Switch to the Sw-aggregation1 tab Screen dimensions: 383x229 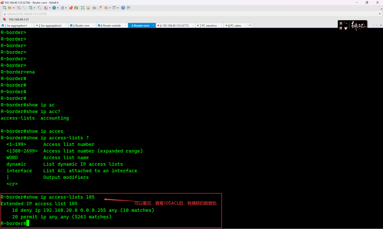(17, 25)
